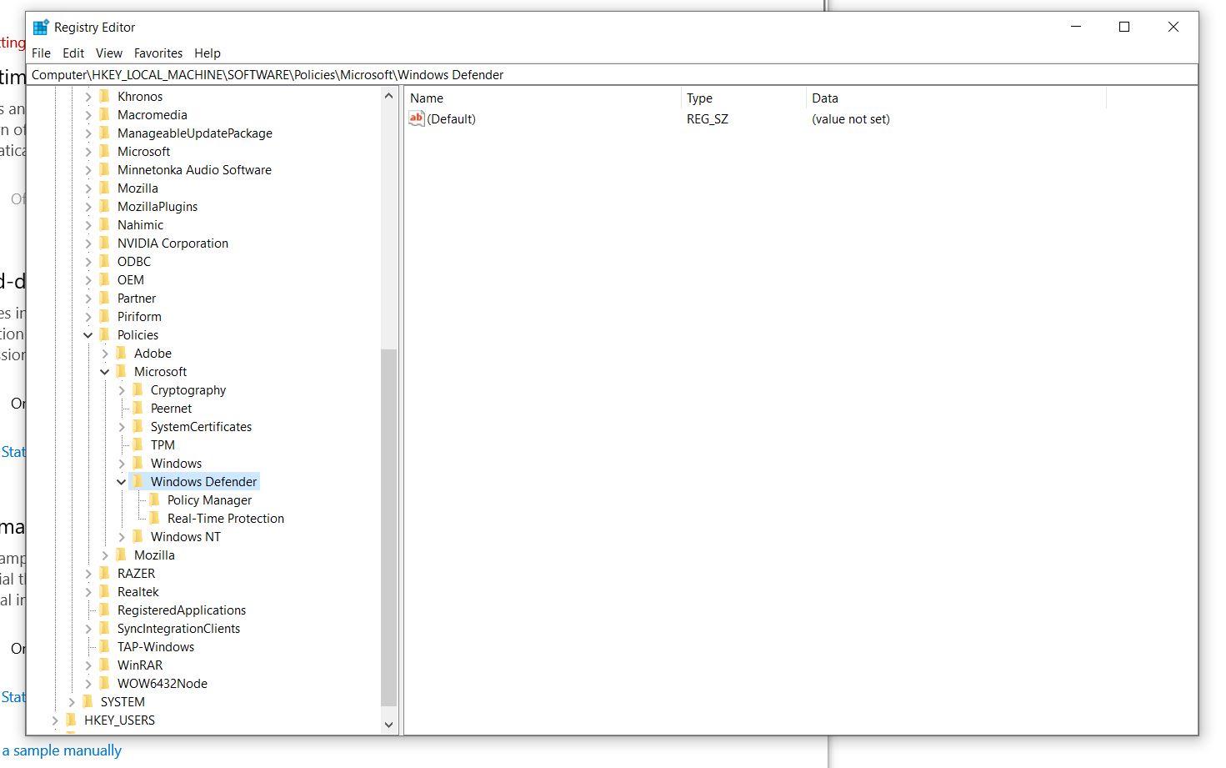
Task: Click the OEM folder icon
Action: pyautogui.click(x=104, y=279)
